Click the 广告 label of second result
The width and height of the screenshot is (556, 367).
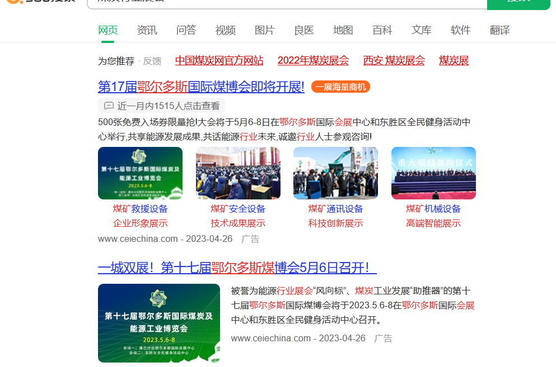(384, 339)
